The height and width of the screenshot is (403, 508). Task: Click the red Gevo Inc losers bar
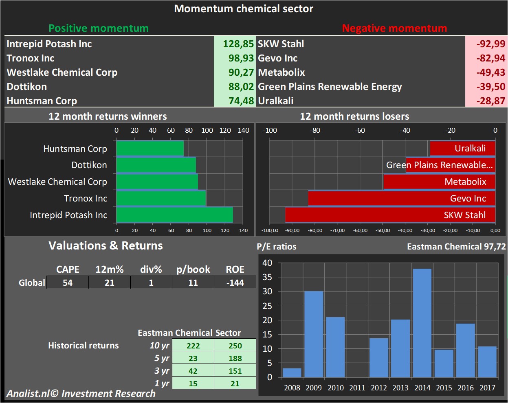(401, 198)
